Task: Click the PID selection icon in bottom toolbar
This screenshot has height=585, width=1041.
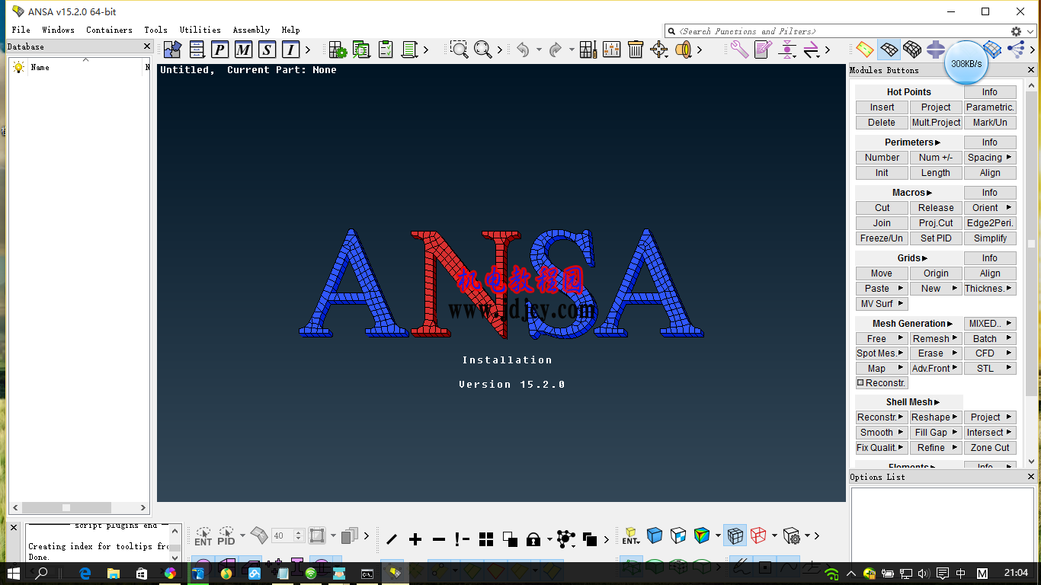Action: (x=226, y=536)
